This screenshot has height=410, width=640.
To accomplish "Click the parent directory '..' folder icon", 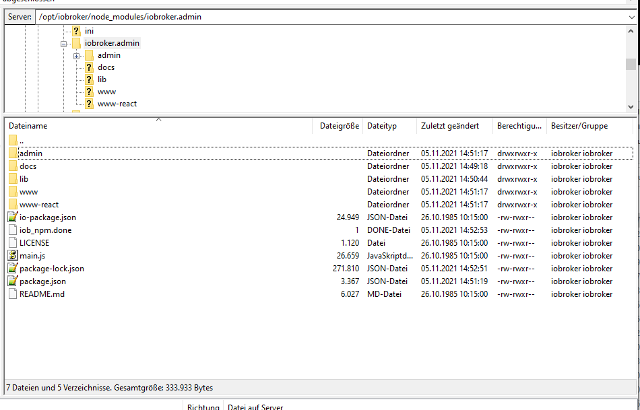I will (x=13, y=140).
